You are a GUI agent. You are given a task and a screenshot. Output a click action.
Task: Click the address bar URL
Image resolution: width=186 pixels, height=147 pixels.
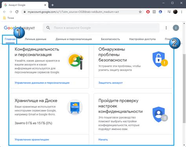(73, 12)
